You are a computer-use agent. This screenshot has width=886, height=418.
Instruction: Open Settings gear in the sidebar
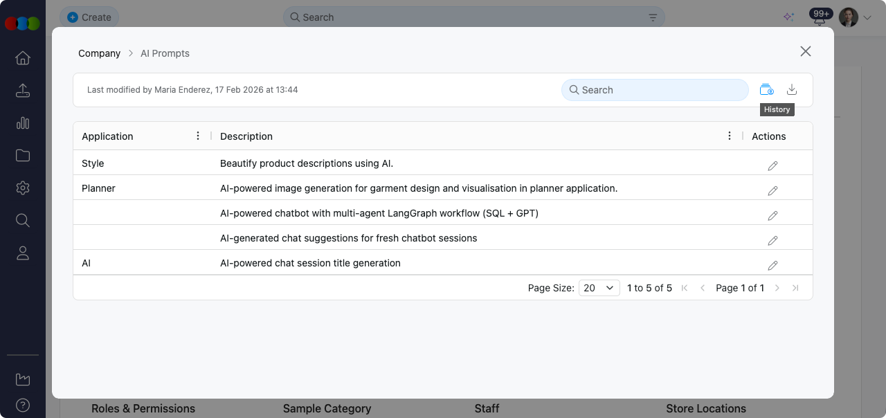tap(23, 188)
